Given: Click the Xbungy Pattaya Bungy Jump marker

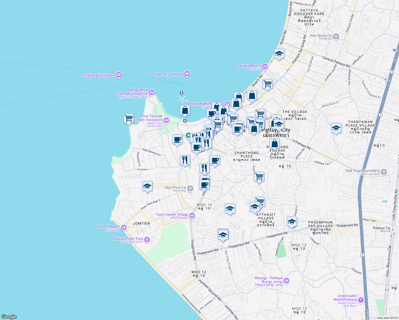Looking at the screenshot, I should (286, 281).
